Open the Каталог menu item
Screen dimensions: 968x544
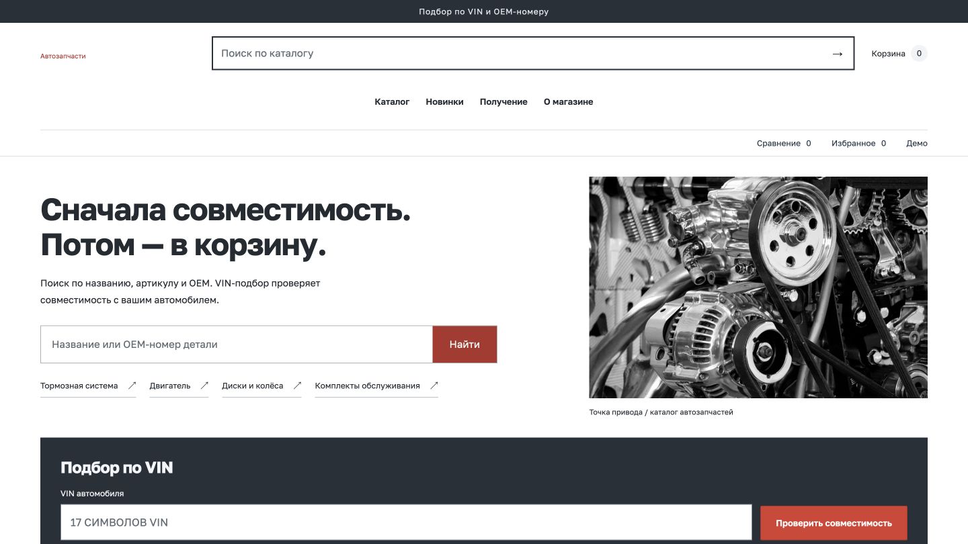click(392, 102)
